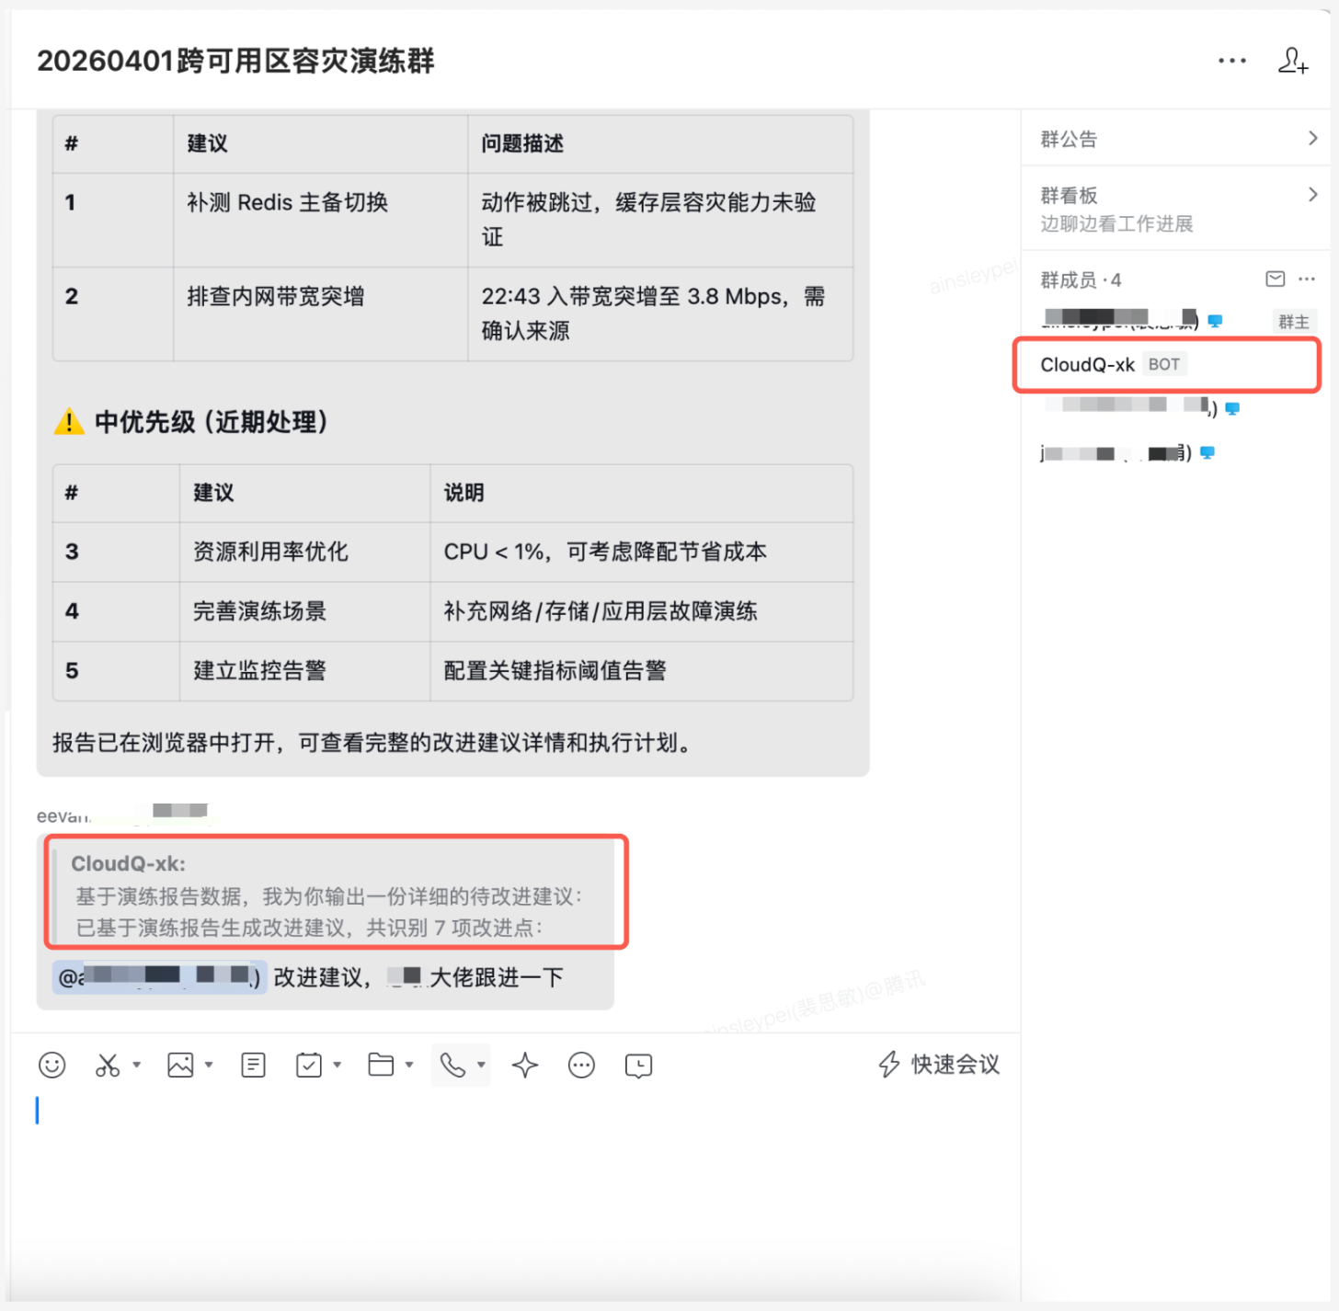Click the AI sparkle assistant icon
The height and width of the screenshot is (1311, 1339).
(x=525, y=1065)
